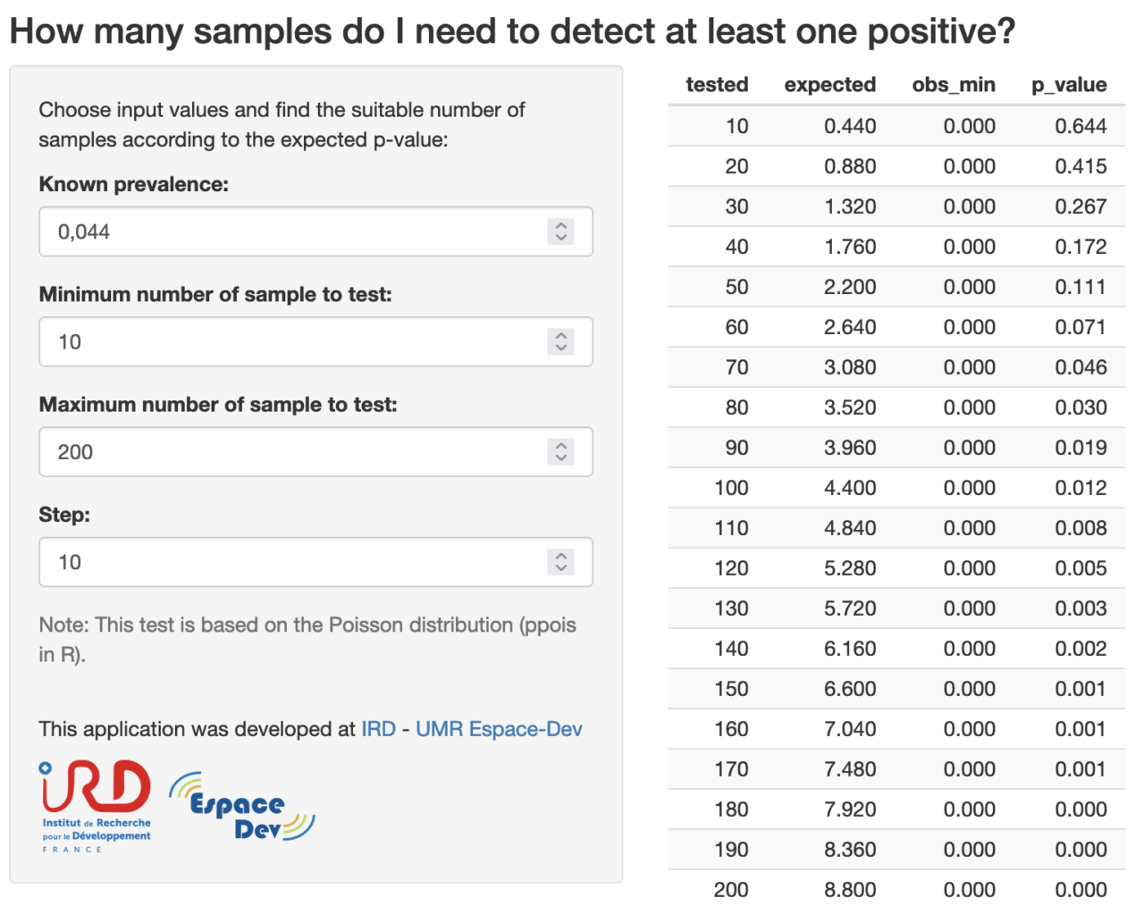The width and height of the screenshot is (1144, 914).
Task: Select the Minimum number of sample field
Action: pos(315,341)
